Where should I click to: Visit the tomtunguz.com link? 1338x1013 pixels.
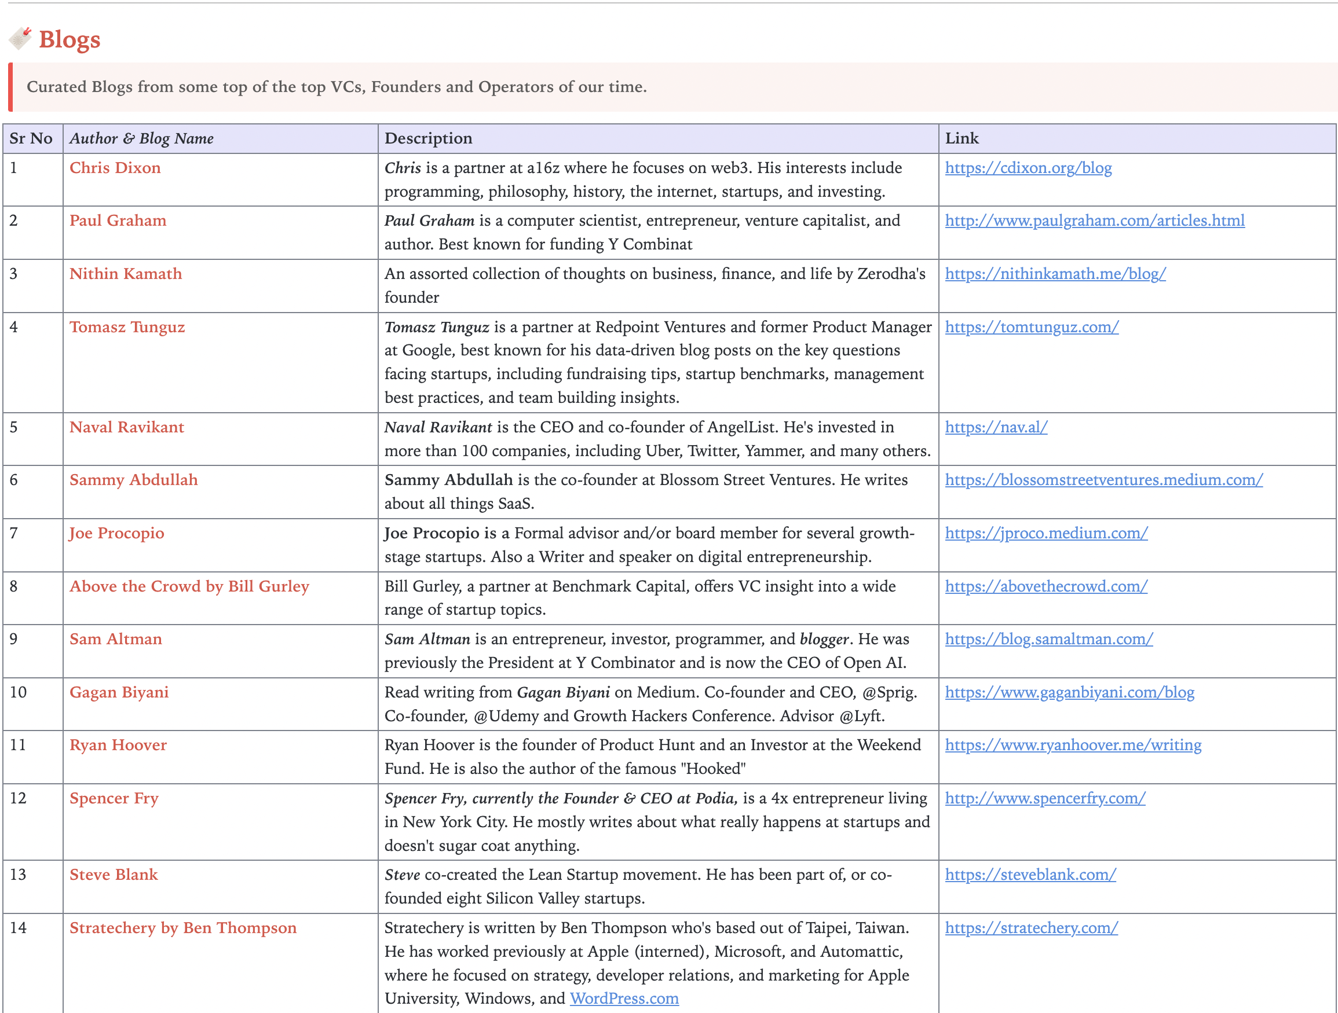tap(1032, 326)
